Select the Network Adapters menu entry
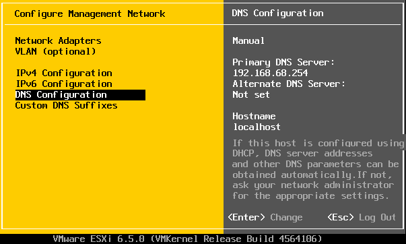Viewport: 406px width, 244px height. (x=59, y=40)
